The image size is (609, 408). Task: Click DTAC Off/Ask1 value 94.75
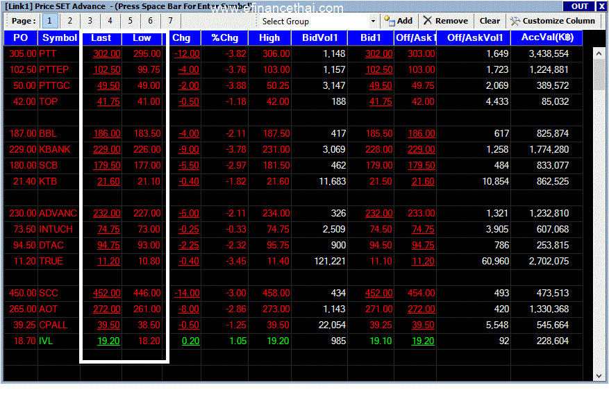coord(423,246)
